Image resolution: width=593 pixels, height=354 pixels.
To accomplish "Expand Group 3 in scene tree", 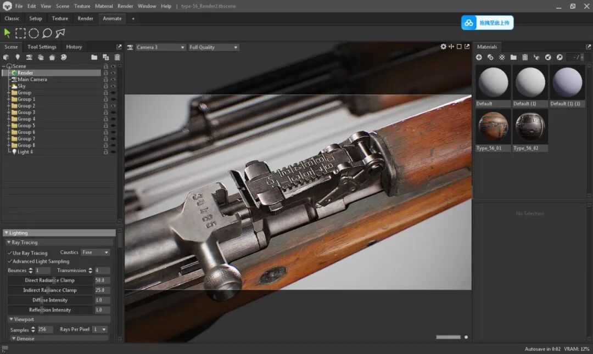I will tap(9, 113).
